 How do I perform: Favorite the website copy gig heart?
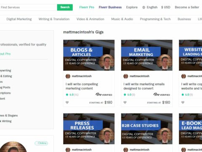(x=183, y=103)
